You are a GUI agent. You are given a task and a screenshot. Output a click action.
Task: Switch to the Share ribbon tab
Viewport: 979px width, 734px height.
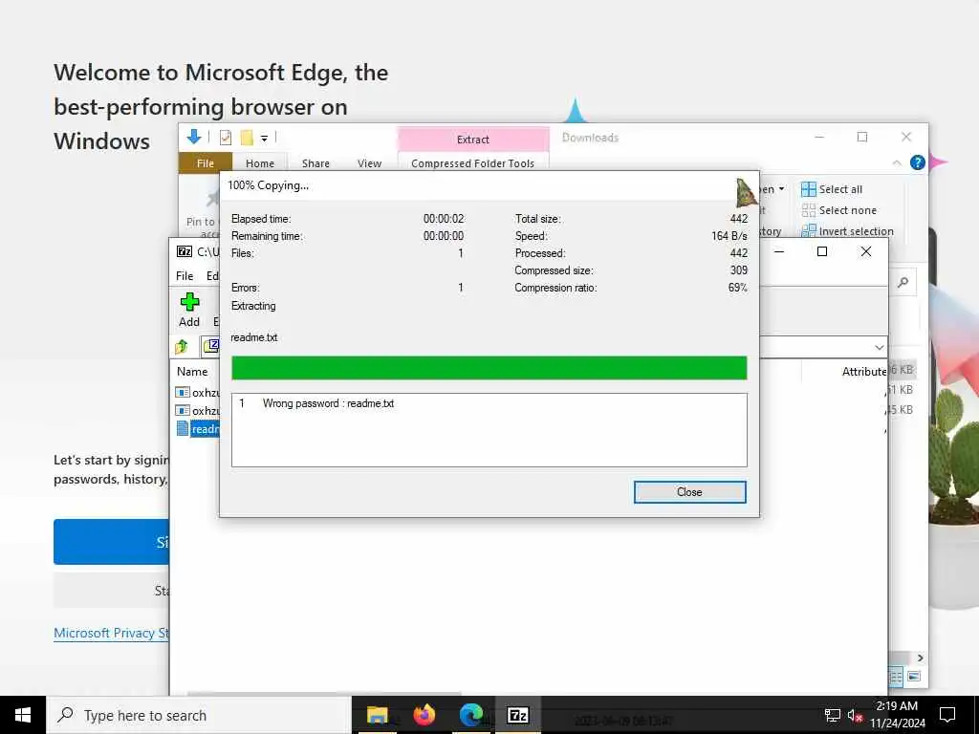[x=315, y=162]
